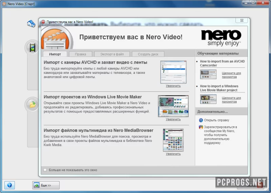Switch to the Импорт tab
The width and height of the screenshot is (271, 193).
point(55,54)
